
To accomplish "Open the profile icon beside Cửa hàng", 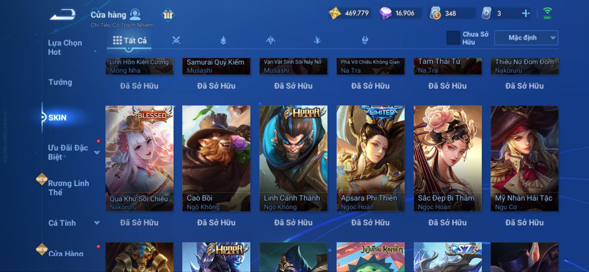I will (135, 15).
